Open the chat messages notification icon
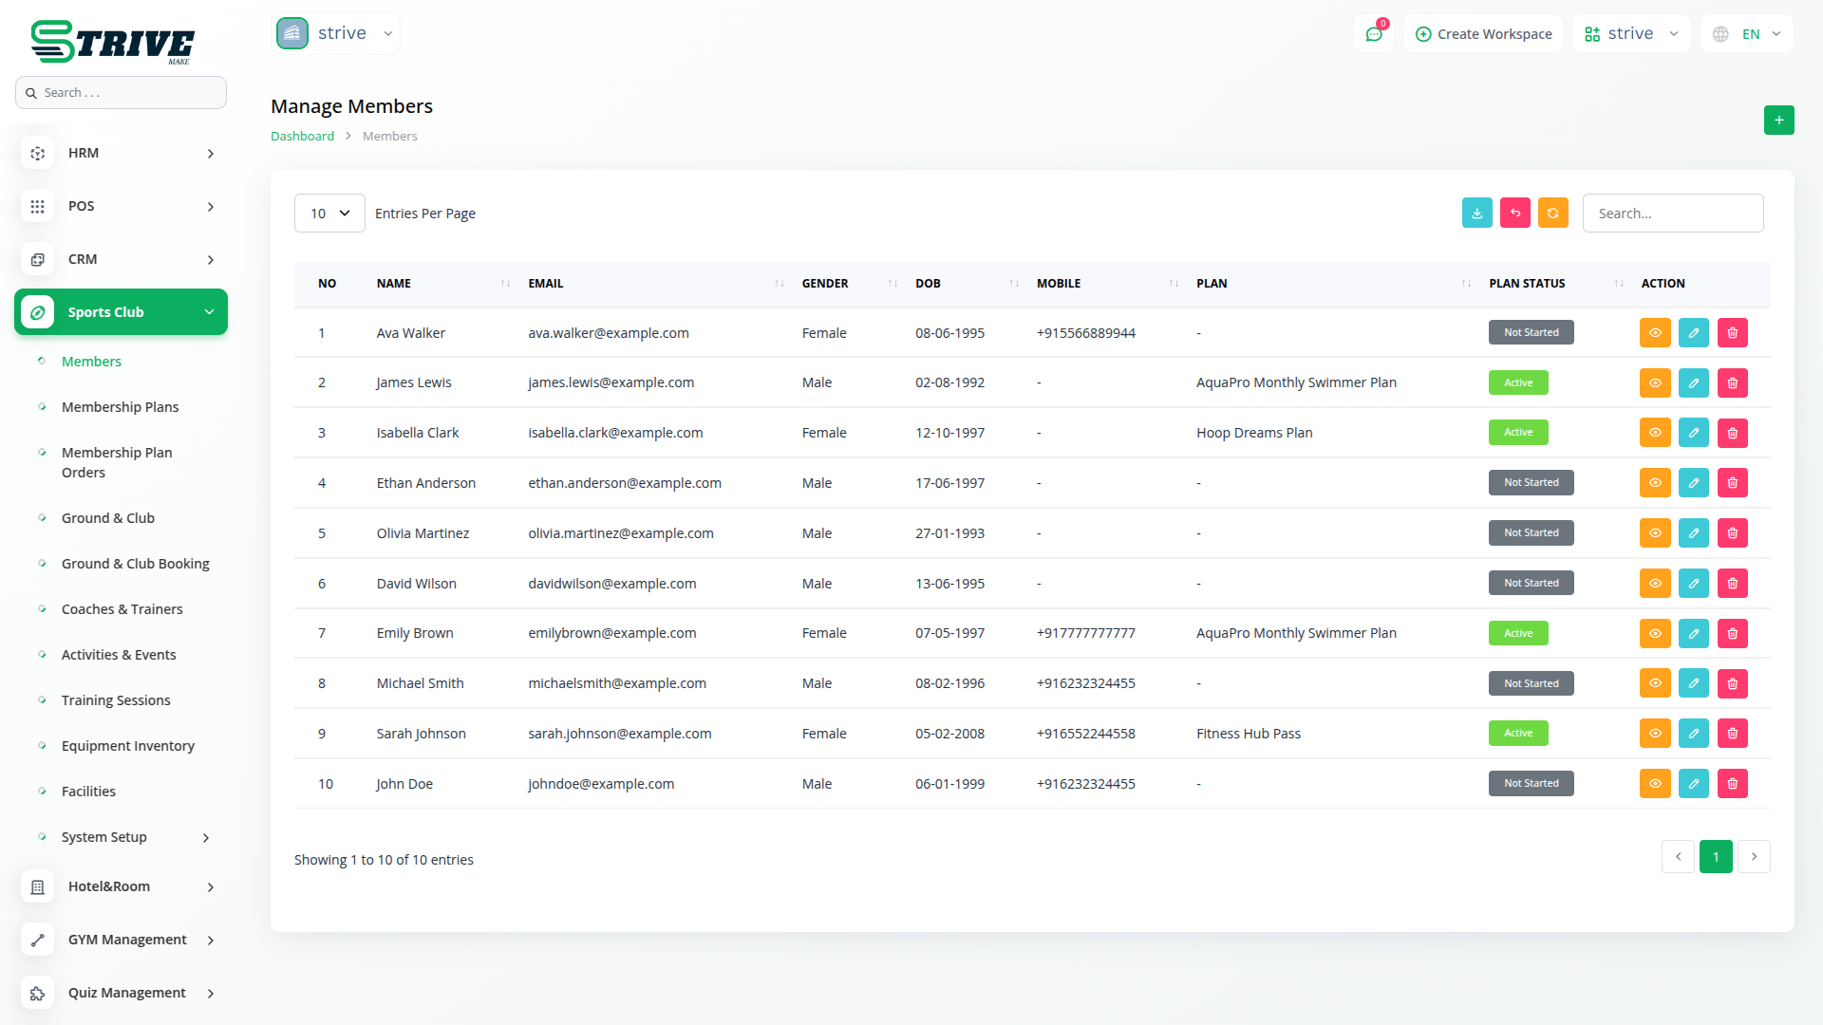 pyautogui.click(x=1373, y=34)
